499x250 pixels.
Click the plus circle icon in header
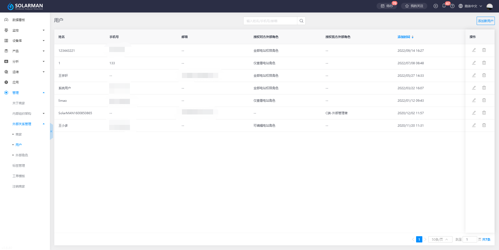click(x=436, y=6)
